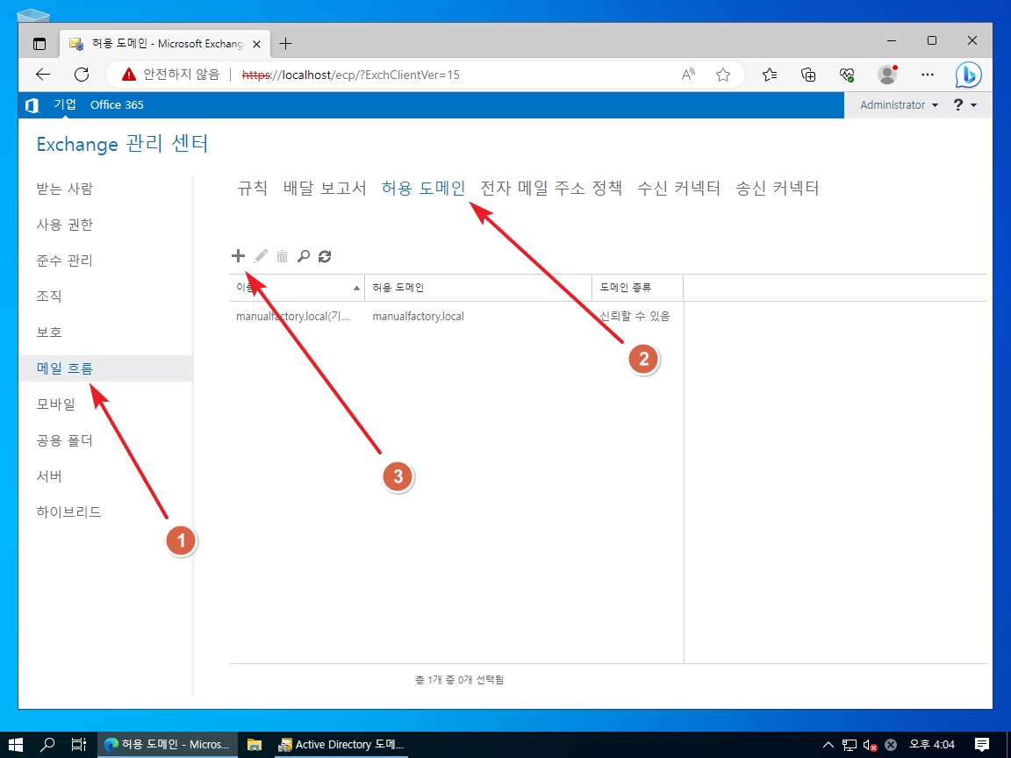Switch to 기업 in top header
Image resolution: width=1011 pixels, height=758 pixels.
pyautogui.click(x=64, y=104)
